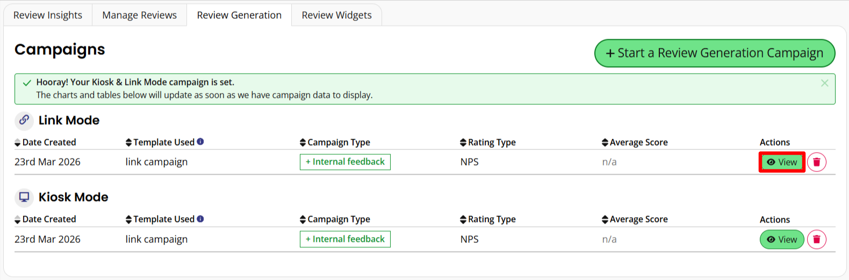Click info icon beside Link Mode Template Used

pos(200,142)
